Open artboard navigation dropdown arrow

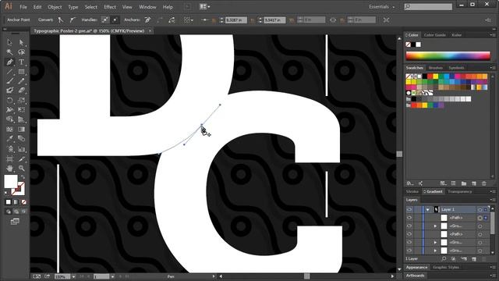(x=112, y=276)
